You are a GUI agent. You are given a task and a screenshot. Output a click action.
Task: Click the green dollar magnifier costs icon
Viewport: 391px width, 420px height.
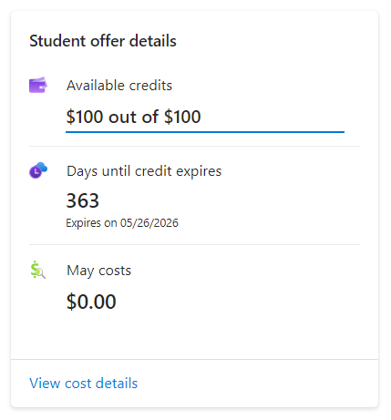point(37,270)
